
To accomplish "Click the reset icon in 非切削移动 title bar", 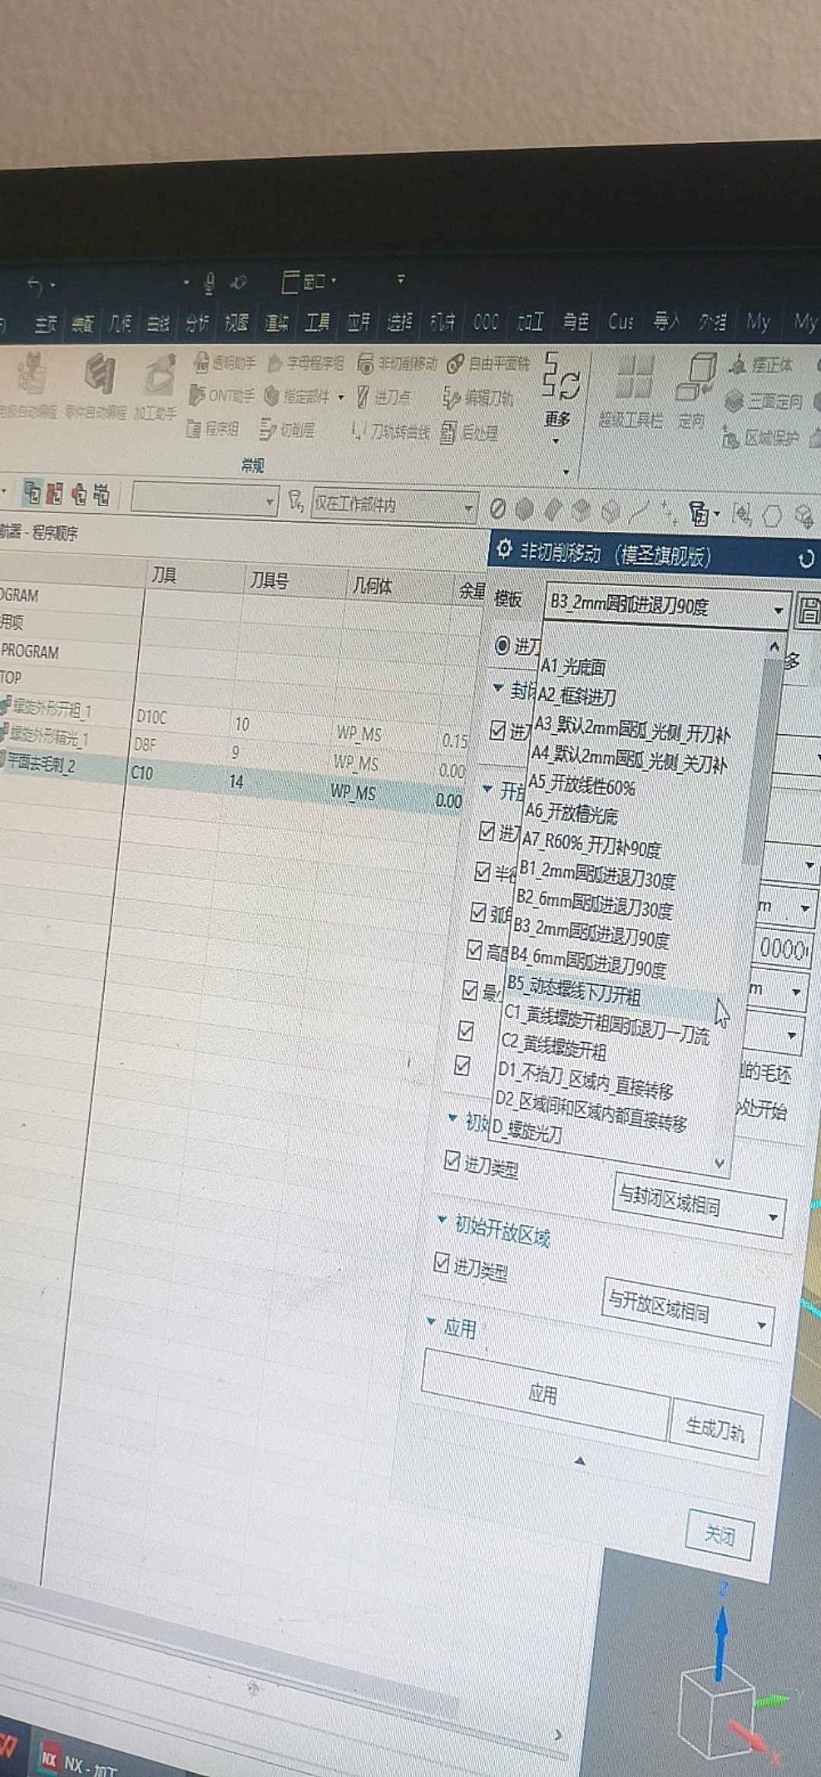I will tap(806, 560).
